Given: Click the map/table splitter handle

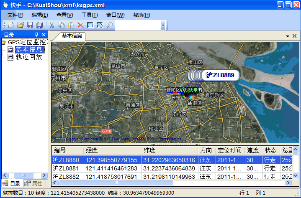Looking at the screenshot, I should coord(175,145).
